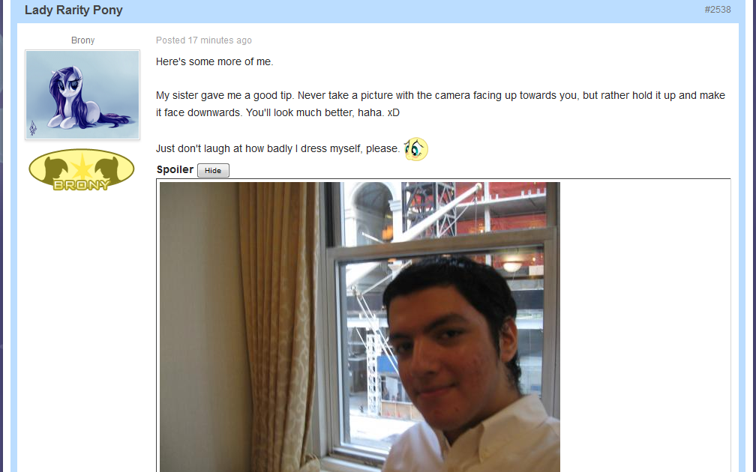Click the Rarity pony avatar picture

coord(82,95)
